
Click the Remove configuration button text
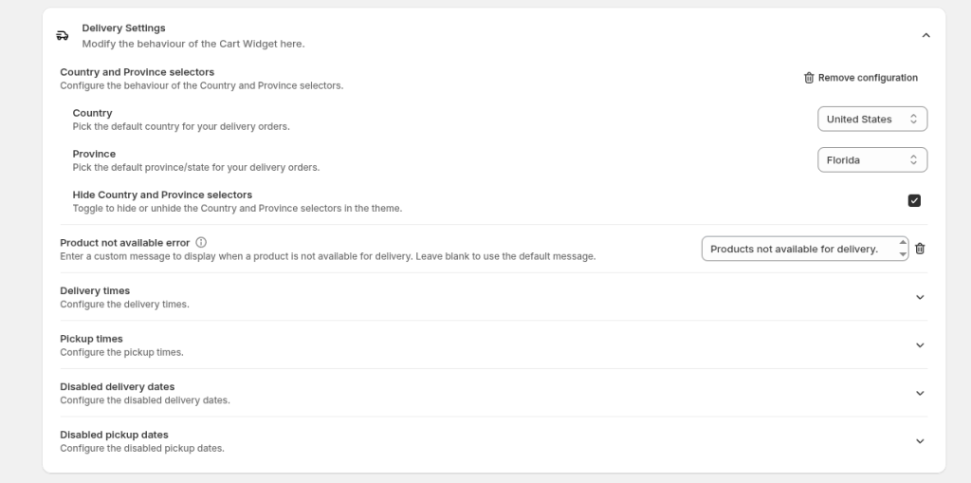(868, 78)
